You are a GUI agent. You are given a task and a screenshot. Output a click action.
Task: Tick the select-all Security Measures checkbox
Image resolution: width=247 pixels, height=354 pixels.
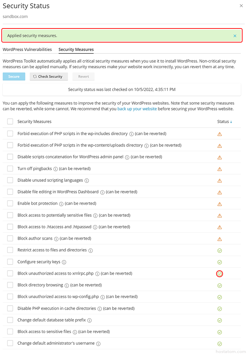(x=10, y=121)
